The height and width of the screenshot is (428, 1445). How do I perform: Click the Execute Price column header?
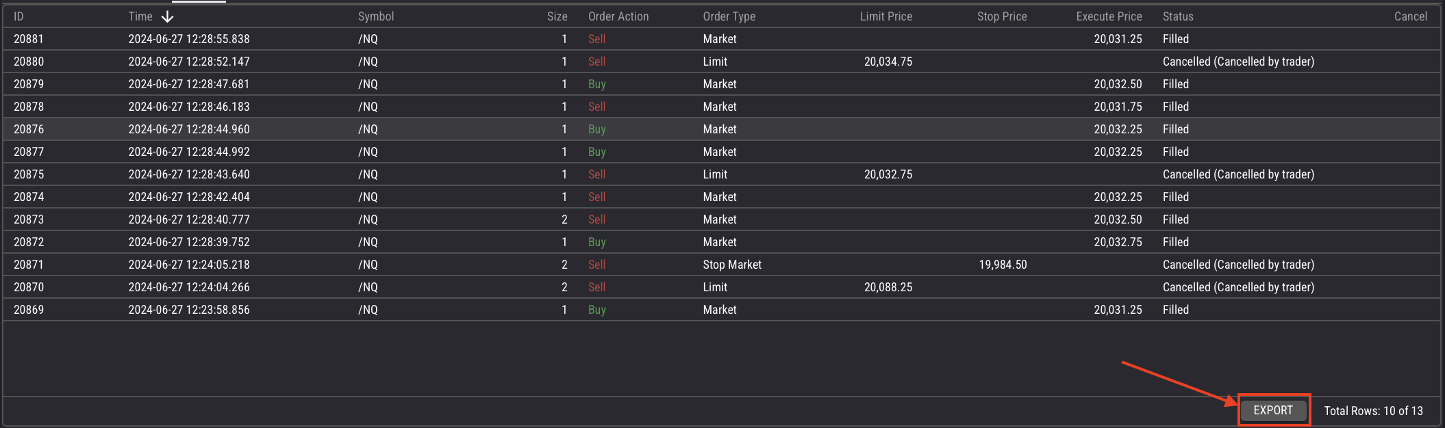[x=1108, y=16]
